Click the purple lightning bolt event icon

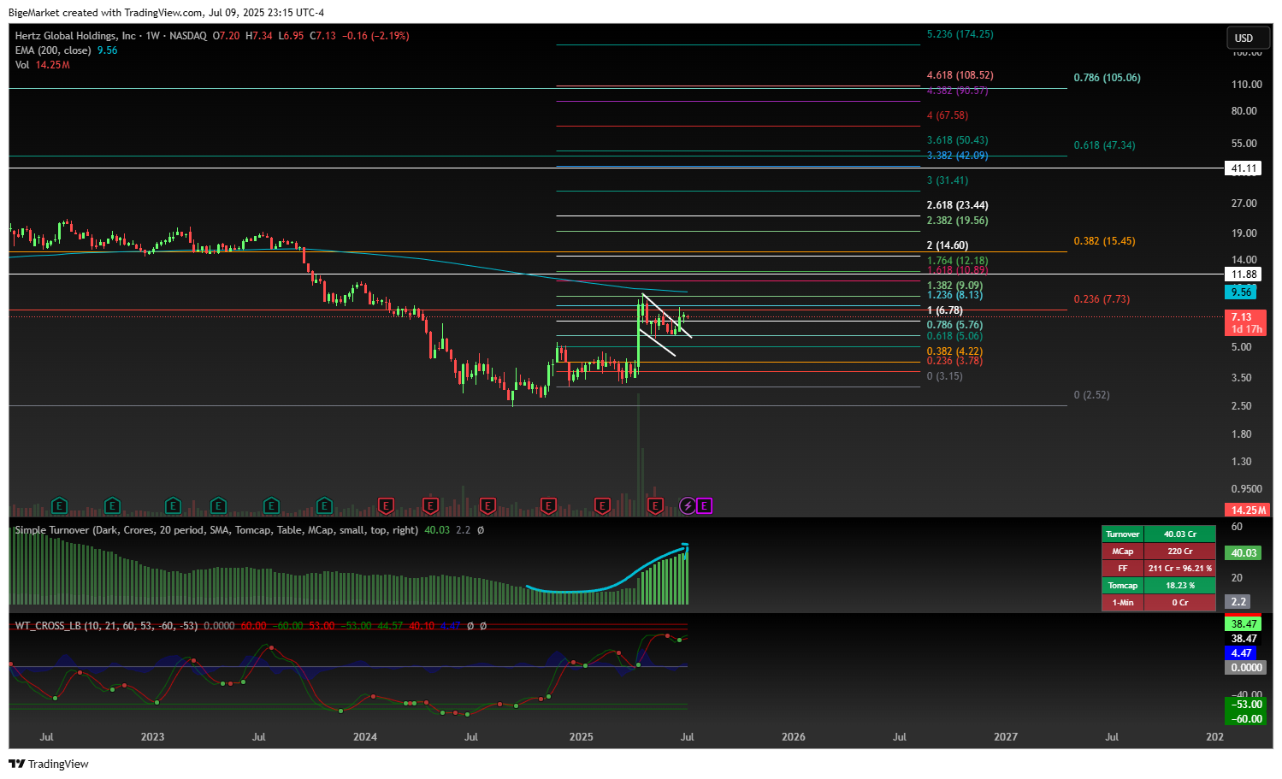click(x=688, y=506)
